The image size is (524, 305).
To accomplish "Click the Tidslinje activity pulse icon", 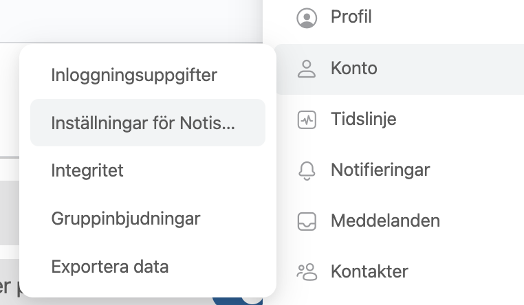I will tap(307, 120).
